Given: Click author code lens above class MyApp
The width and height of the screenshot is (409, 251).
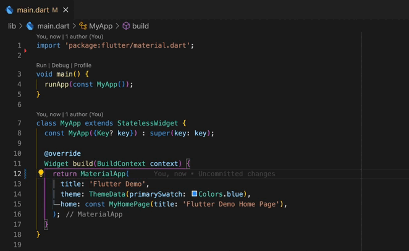Looking at the screenshot, I should (x=70, y=114).
